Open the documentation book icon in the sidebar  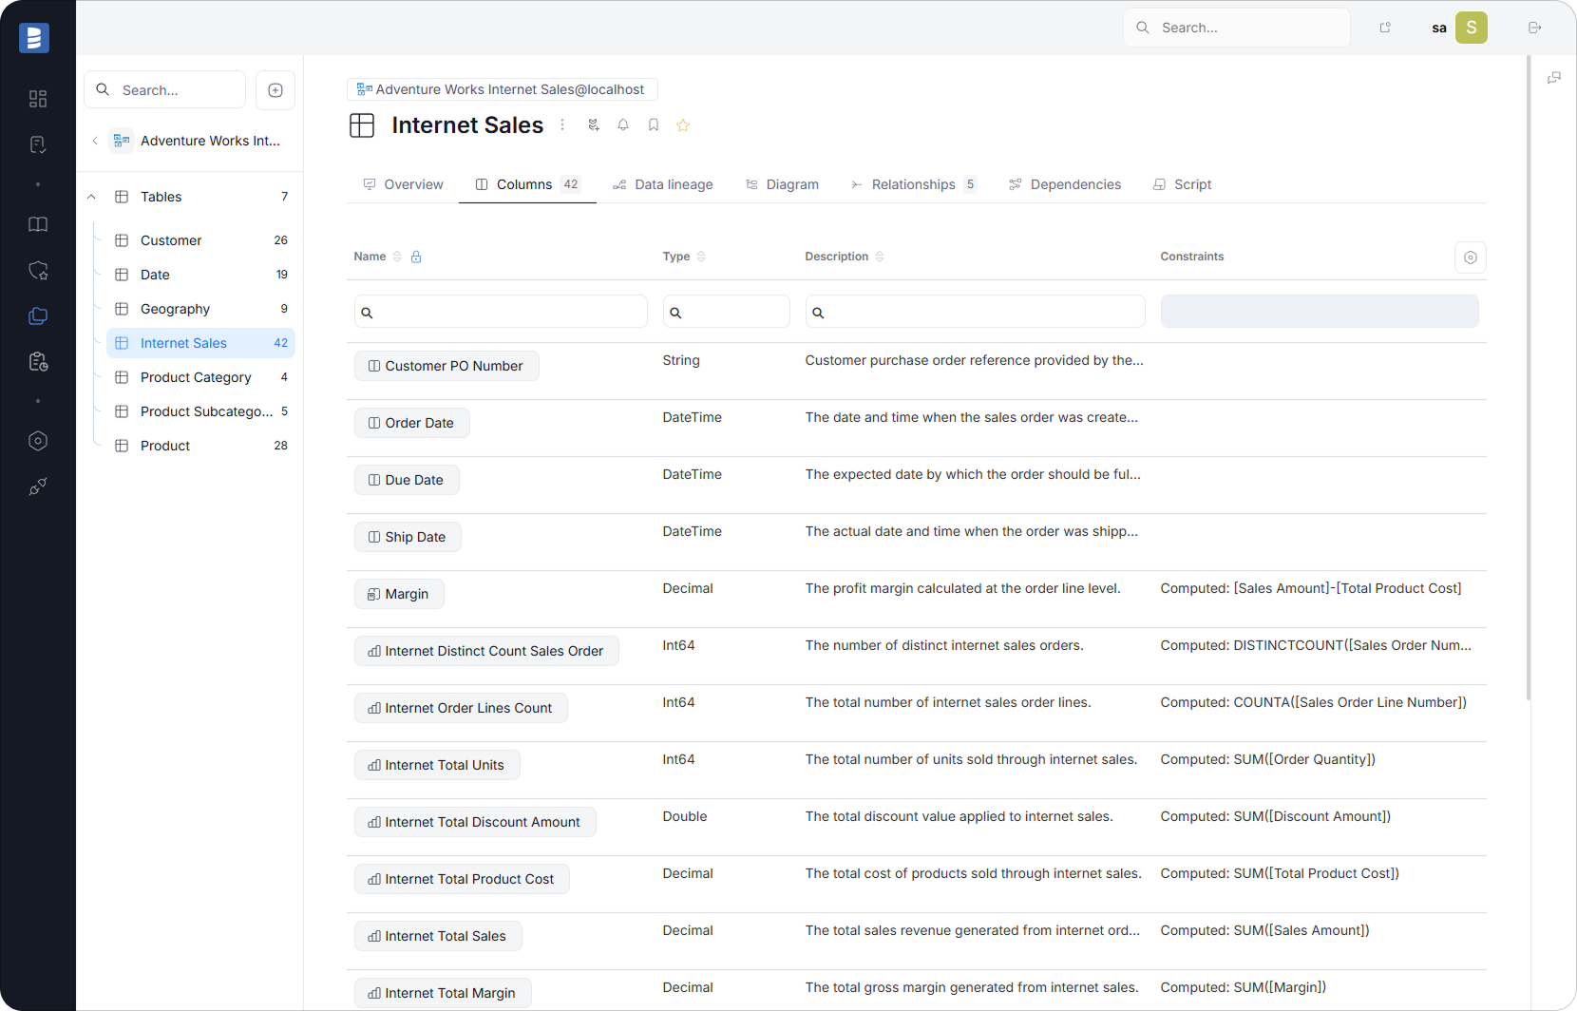click(x=38, y=224)
